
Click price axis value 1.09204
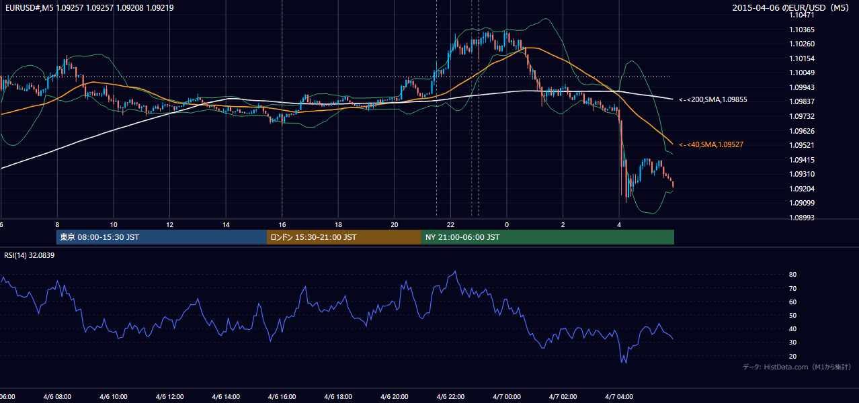click(802, 189)
